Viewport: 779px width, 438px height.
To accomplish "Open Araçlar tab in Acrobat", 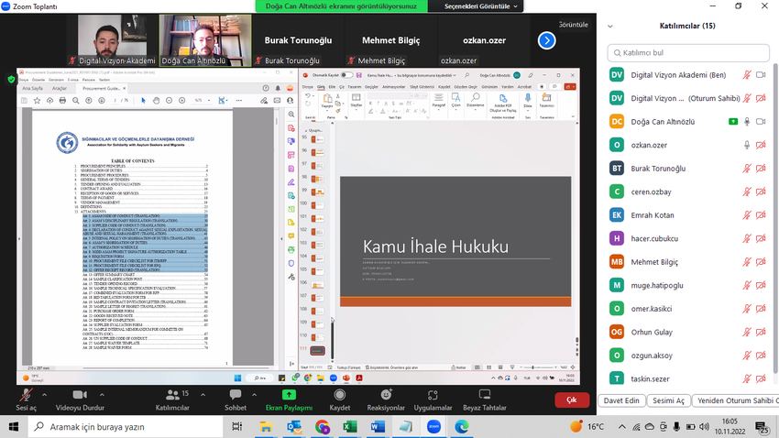I will click(x=60, y=88).
